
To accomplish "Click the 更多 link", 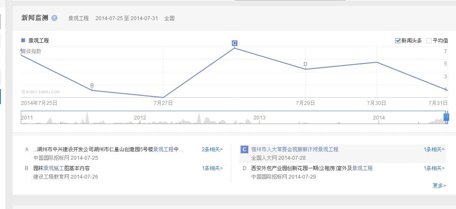I will point(439,185).
